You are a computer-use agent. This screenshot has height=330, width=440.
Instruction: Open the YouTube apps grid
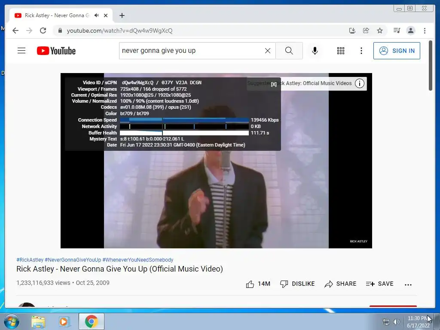[x=341, y=51]
